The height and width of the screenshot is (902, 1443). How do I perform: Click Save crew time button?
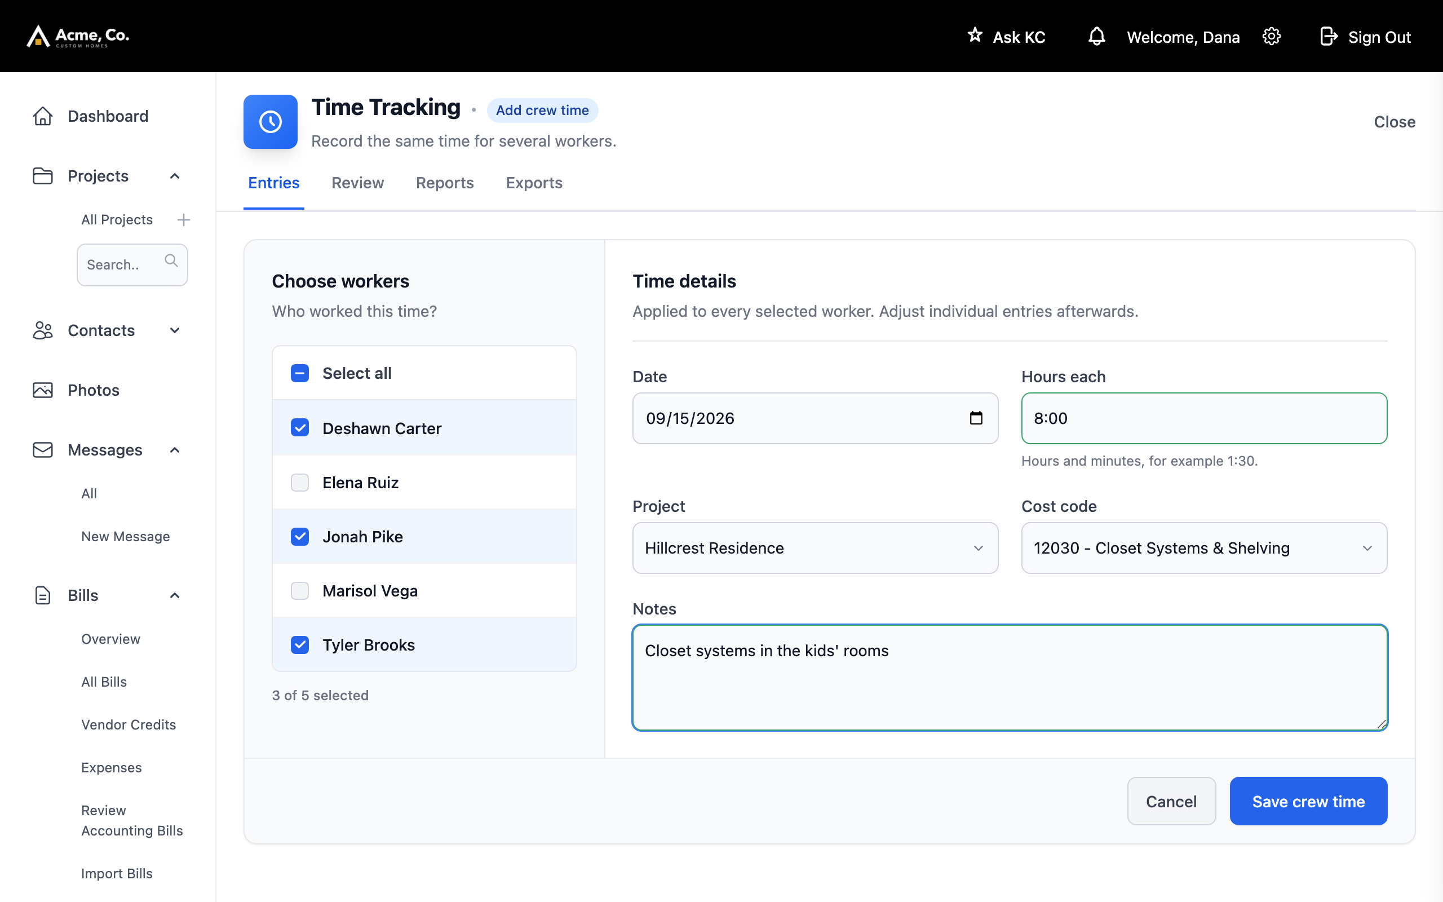[1308, 801]
